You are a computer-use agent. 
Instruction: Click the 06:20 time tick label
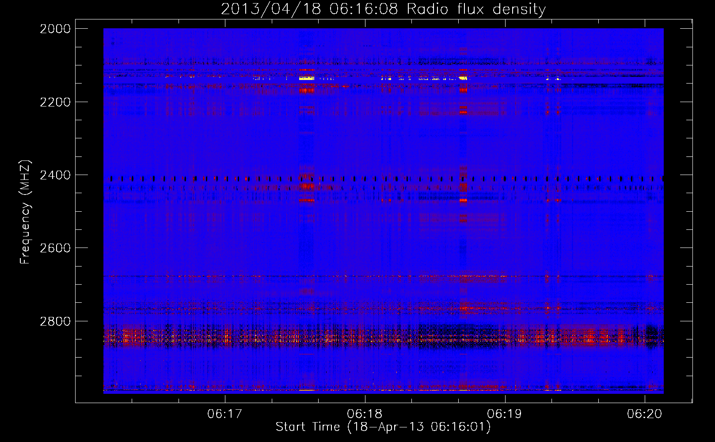tap(644, 414)
